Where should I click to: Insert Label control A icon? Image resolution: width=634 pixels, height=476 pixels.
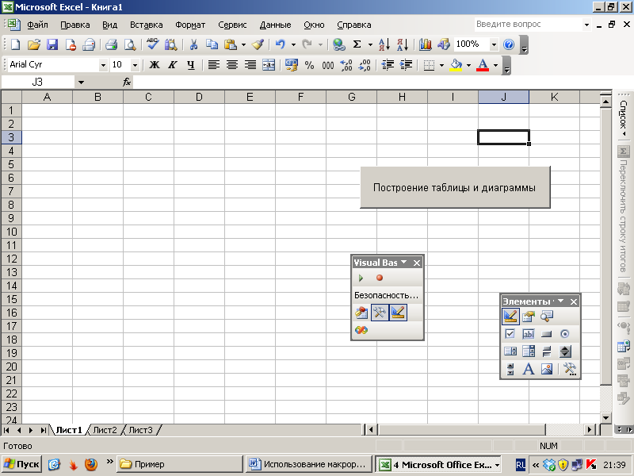pos(528,369)
